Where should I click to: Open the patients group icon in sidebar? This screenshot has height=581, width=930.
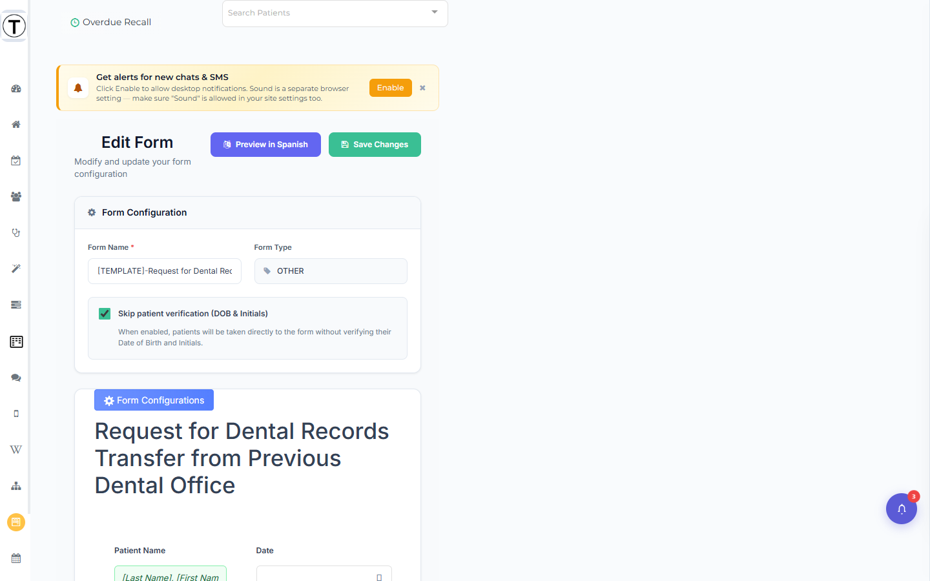pos(16,197)
